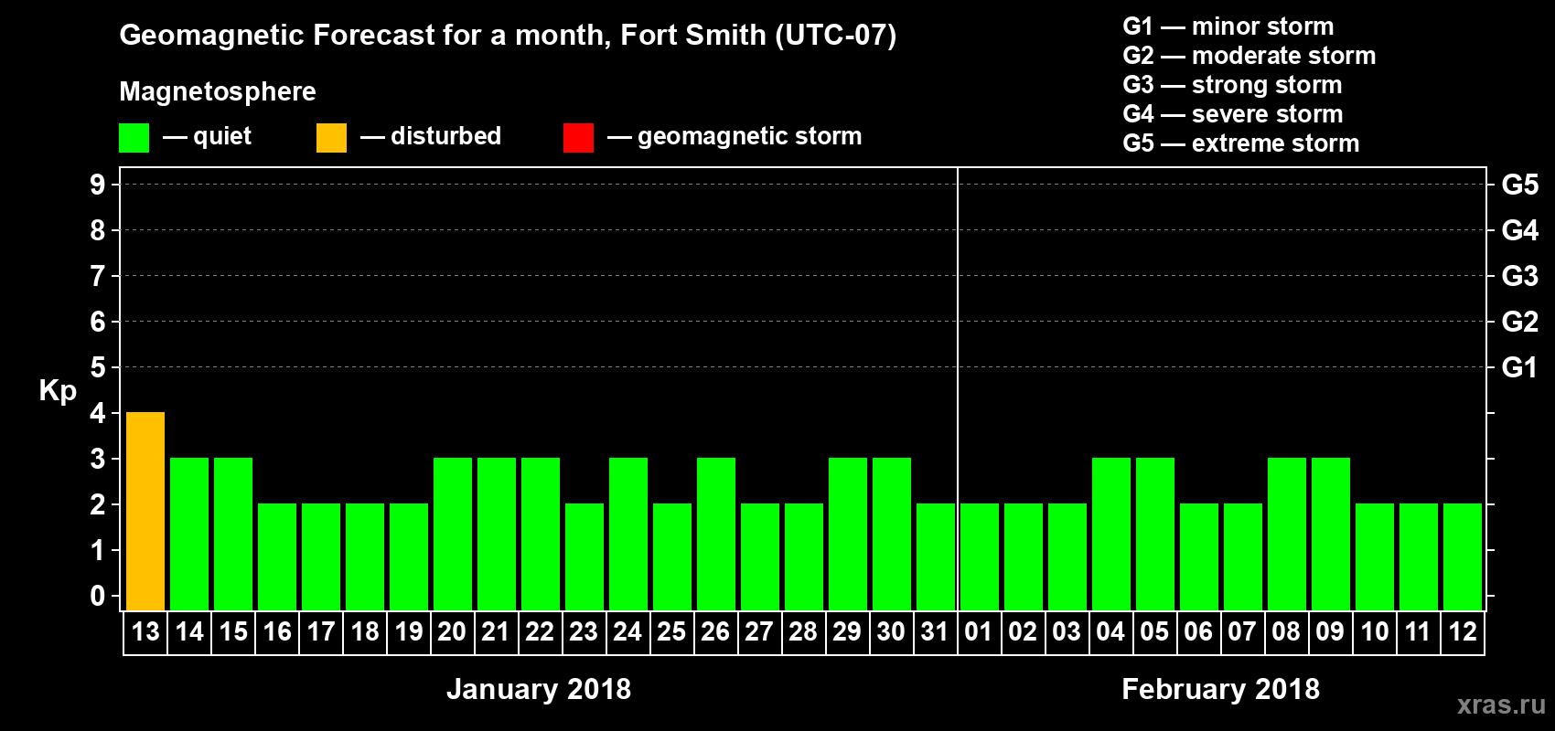Click the date label 08
Viewport: 1555px width, 731px height.
[x=1286, y=632]
